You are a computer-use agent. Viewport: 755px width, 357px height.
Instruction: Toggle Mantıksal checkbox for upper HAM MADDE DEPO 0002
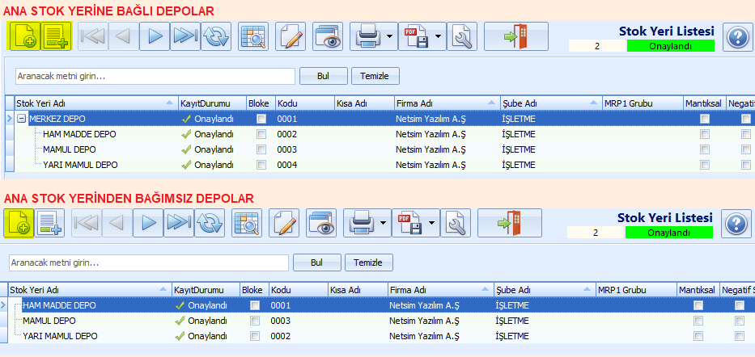pyautogui.click(x=705, y=134)
